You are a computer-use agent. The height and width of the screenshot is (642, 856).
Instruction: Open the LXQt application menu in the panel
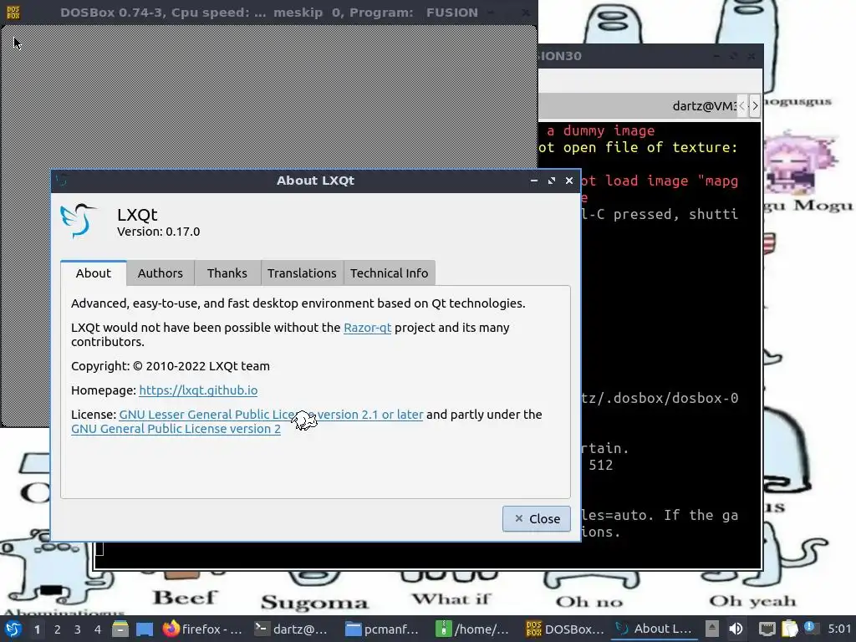[13, 629]
